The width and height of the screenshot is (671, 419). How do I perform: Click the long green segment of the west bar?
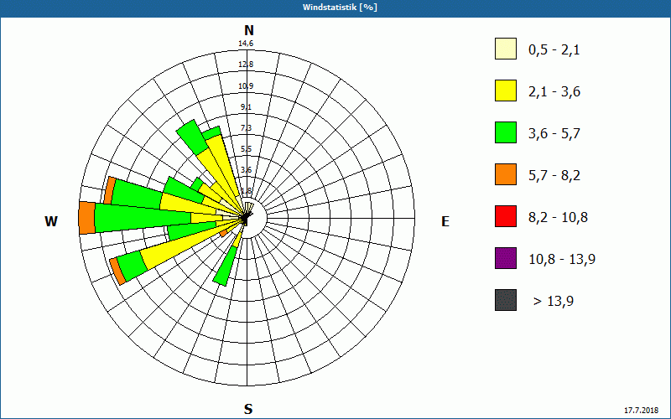tap(143, 218)
